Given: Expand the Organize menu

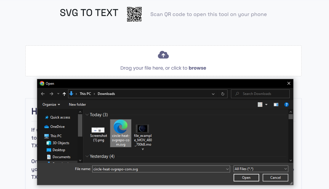Looking at the screenshot, I should 51,104.
